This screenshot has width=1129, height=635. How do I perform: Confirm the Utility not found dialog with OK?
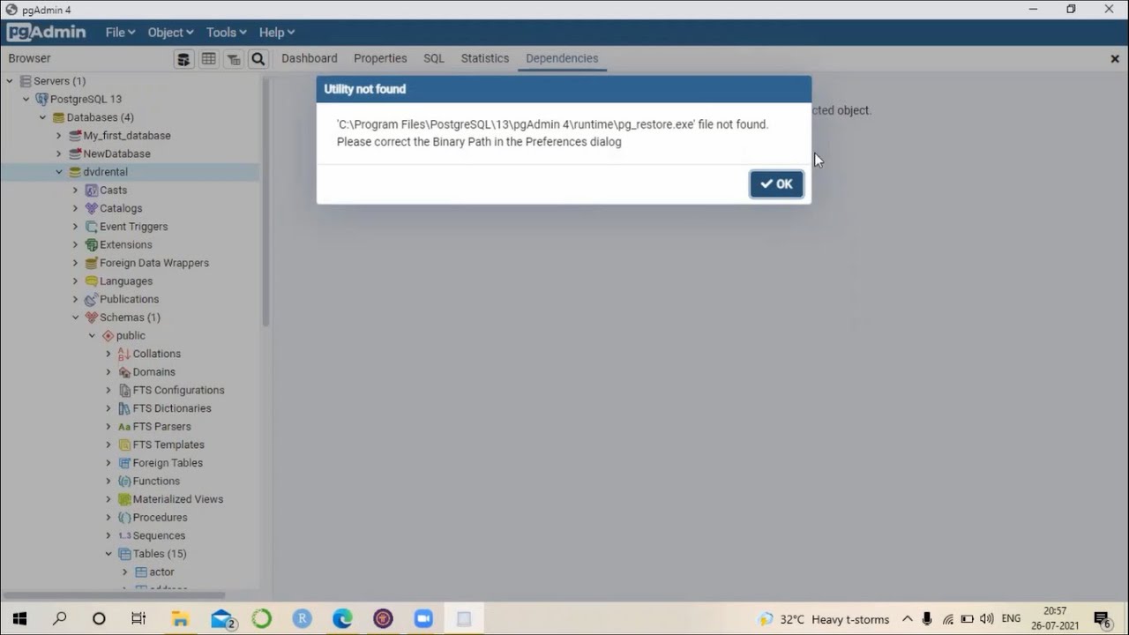coord(776,184)
